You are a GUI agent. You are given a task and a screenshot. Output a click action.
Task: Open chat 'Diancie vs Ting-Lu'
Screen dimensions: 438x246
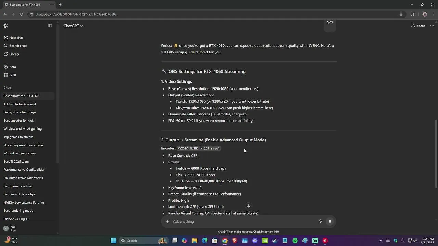click(x=27, y=219)
